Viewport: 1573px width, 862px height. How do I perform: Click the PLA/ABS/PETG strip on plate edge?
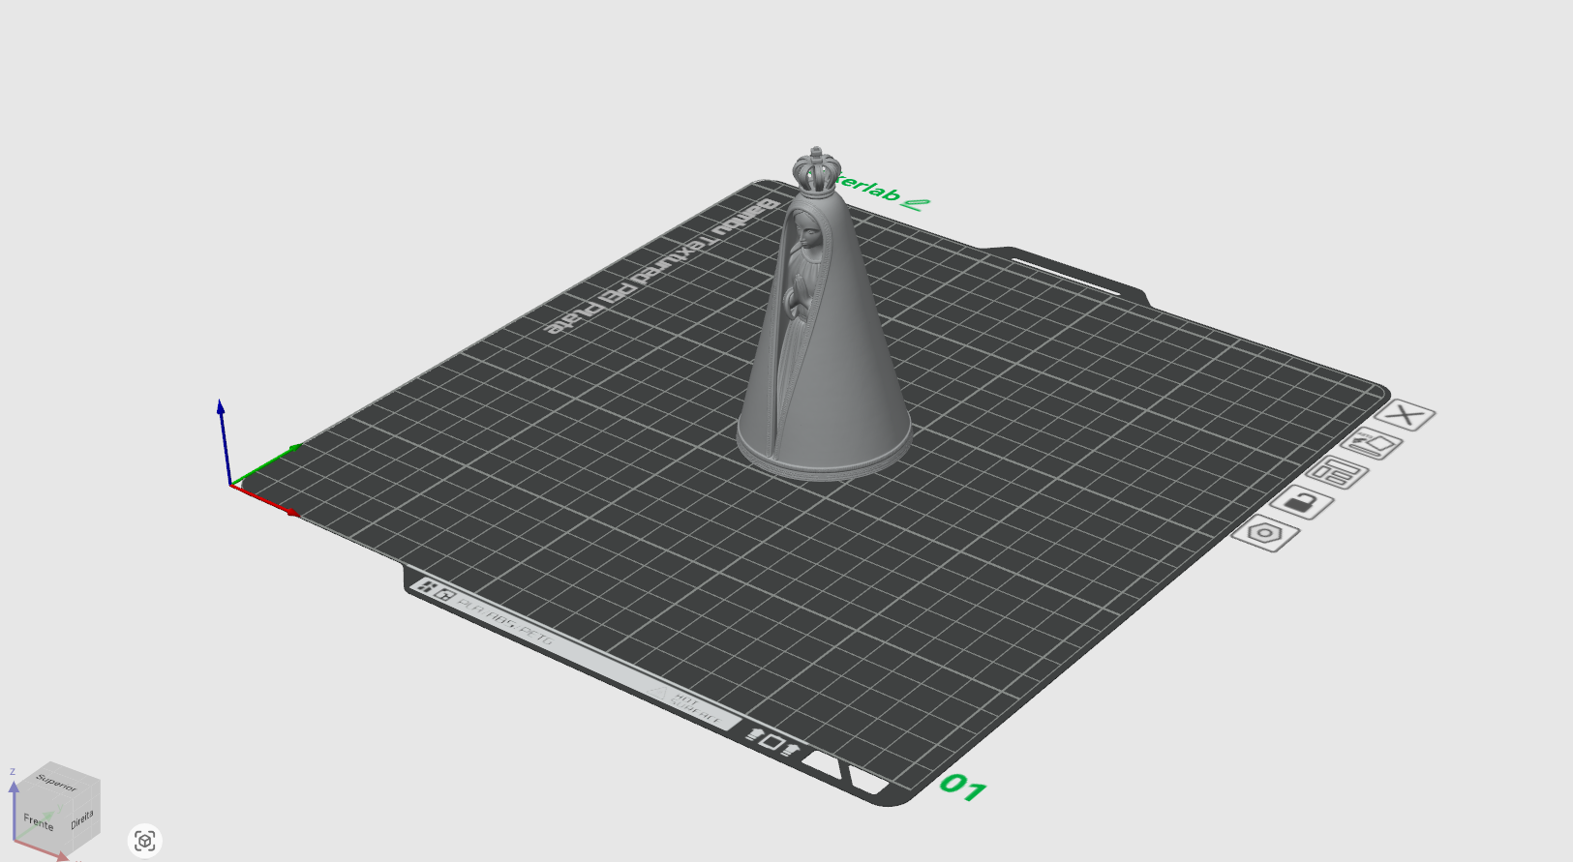(504, 621)
